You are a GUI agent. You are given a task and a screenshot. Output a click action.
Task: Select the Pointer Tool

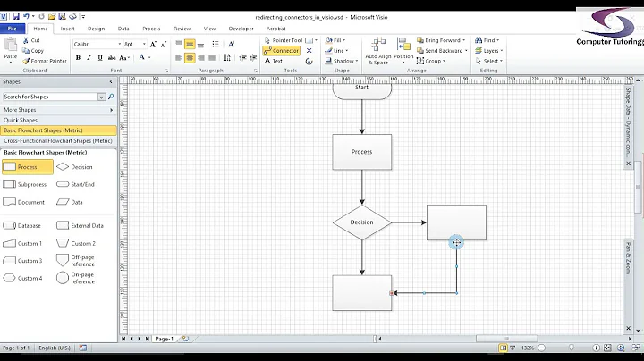[283, 40]
